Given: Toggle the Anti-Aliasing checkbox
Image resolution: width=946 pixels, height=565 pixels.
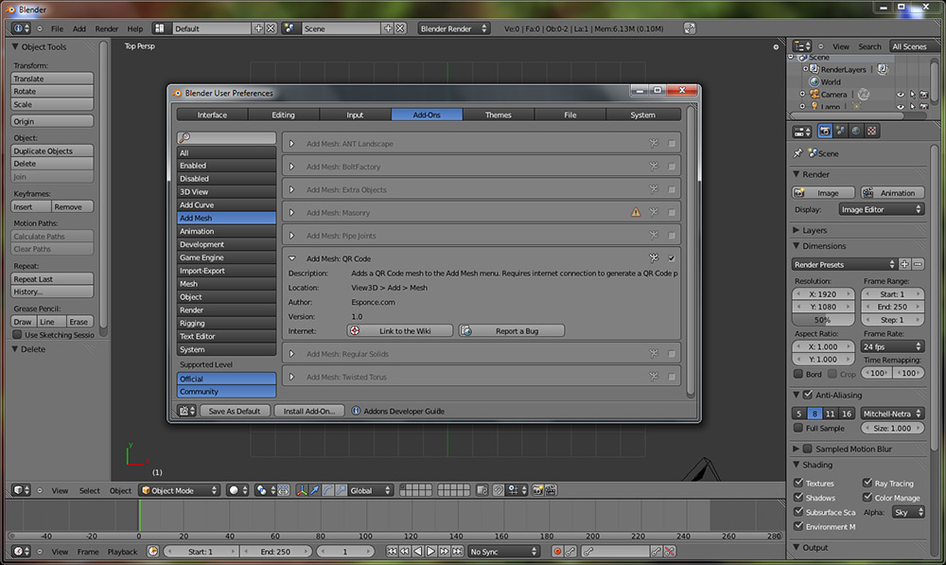Looking at the screenshot, I should pyautogui.click(x=808, y=395).
